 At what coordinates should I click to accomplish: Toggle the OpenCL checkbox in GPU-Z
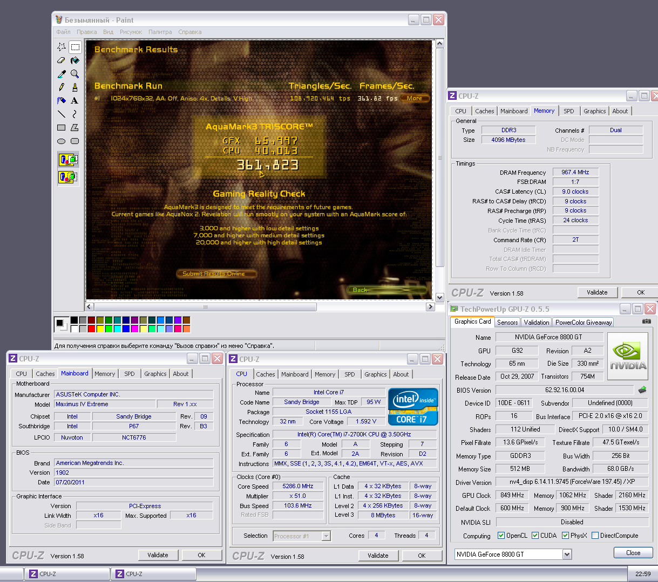pos(501,536)
